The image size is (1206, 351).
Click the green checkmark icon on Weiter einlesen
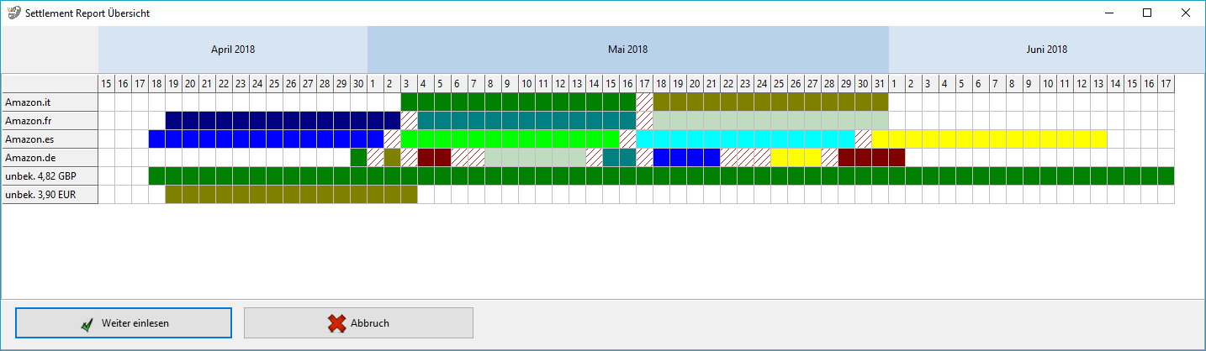(87, 323)
